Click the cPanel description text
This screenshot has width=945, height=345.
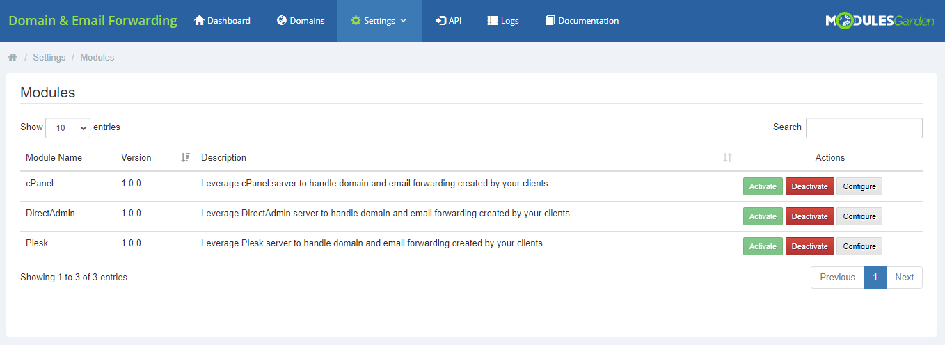click(376, 184)
